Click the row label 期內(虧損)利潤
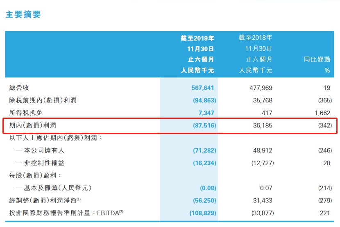The height and width of the screenshot is (227, 340). [33, 125]
